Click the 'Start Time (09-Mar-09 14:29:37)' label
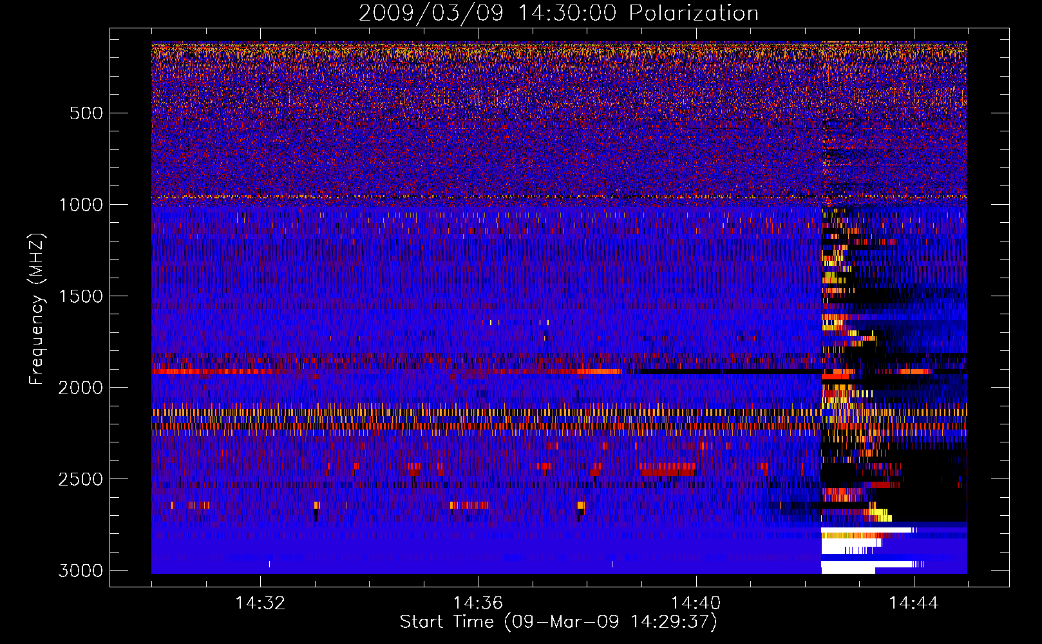This screenshot has height=644, width=1042. 558,622
